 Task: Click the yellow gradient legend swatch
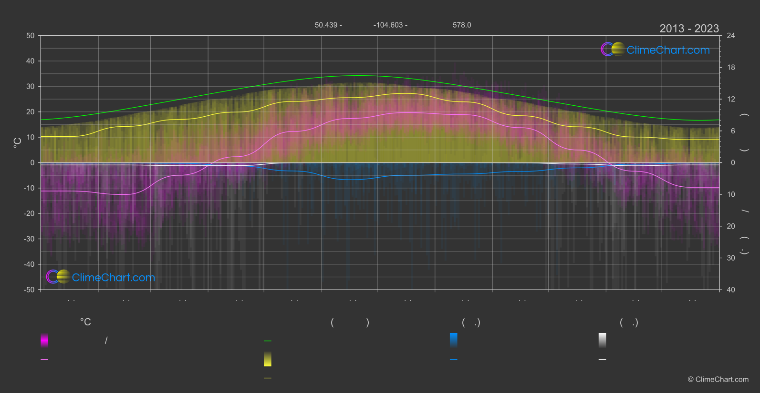click(268, 359)
